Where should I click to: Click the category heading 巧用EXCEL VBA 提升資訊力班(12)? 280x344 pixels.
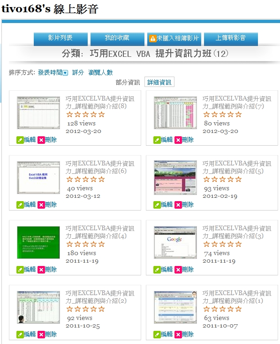click(159, 54)
